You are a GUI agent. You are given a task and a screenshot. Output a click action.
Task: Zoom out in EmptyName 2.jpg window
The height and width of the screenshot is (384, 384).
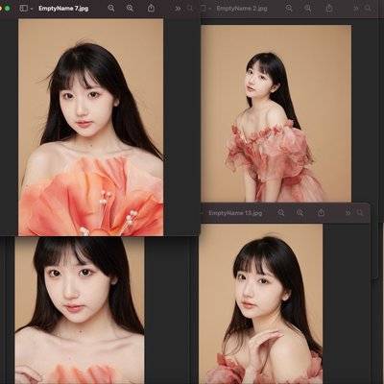289,9
